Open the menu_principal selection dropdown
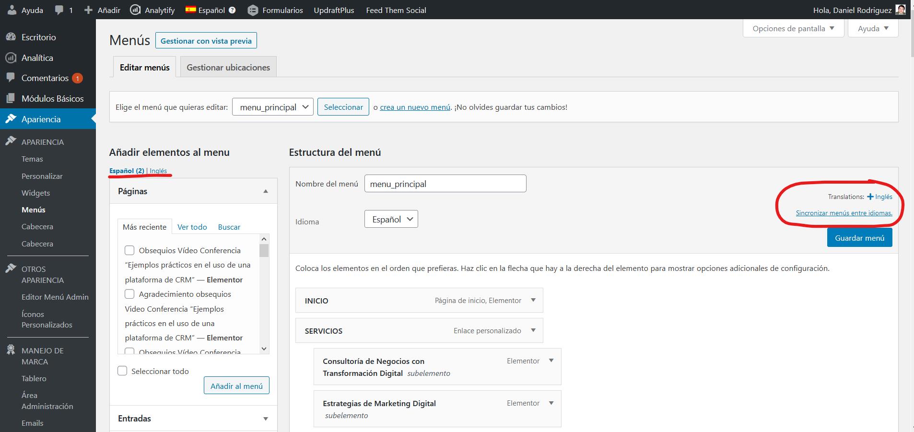914x432 pixels. pos(272,107)
